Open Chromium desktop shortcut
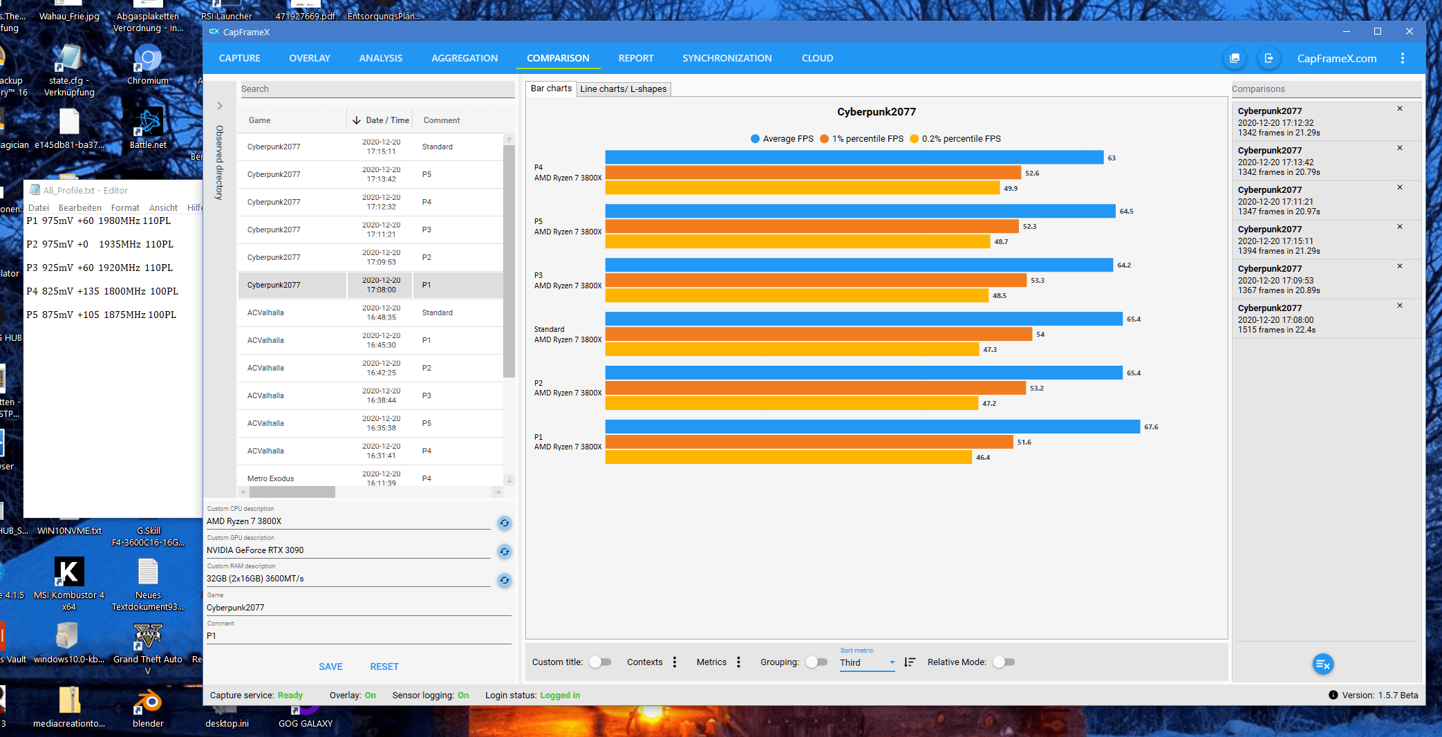The image size is (1442, 737). [x=148, y=64]
